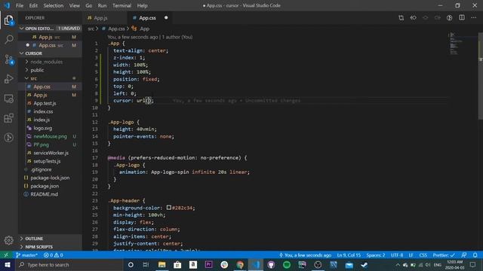This screenshot has width=483, height=271.
Task: Open index.css in explorer
Action: point(43,111)
